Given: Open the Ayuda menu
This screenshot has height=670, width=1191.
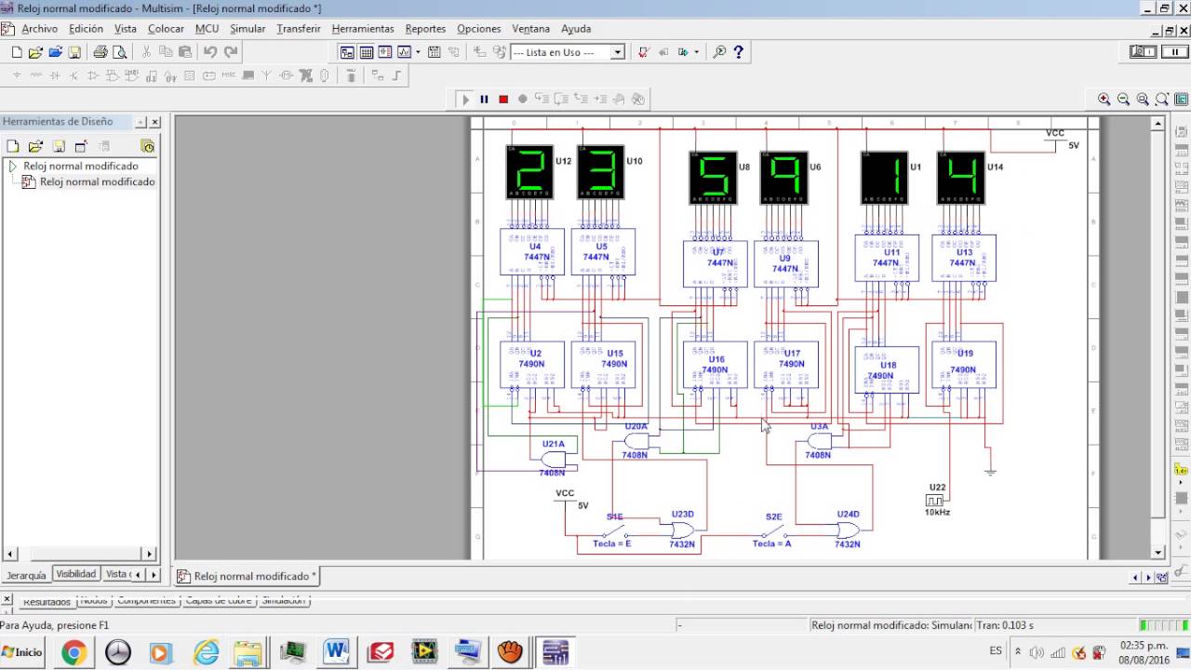Looking at the screenshot, I should coord(576,29).
